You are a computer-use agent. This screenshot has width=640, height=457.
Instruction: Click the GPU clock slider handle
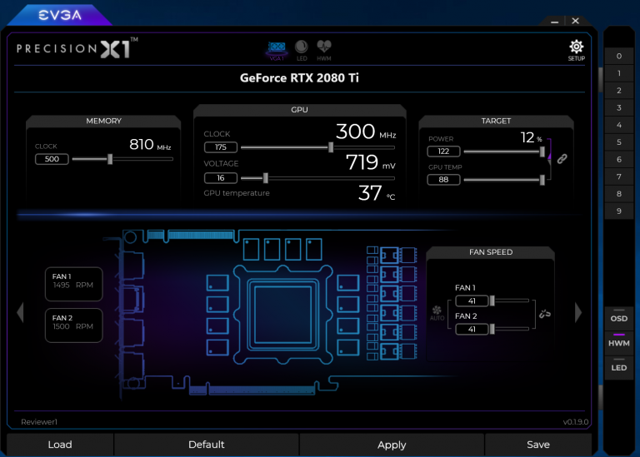(x=331, y=147)
